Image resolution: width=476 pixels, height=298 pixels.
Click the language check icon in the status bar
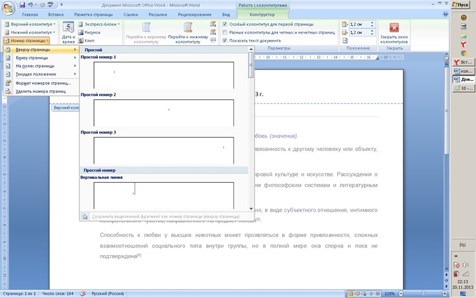tap(83, 293)
